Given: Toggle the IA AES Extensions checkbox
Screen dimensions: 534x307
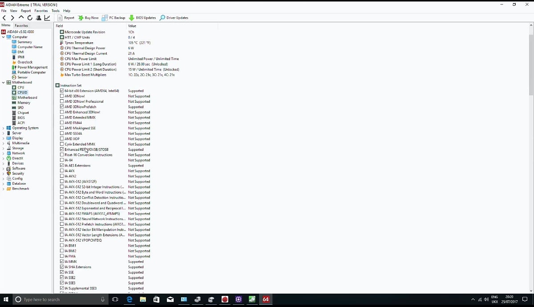Looking at the screenshot, I should (61, 166).
